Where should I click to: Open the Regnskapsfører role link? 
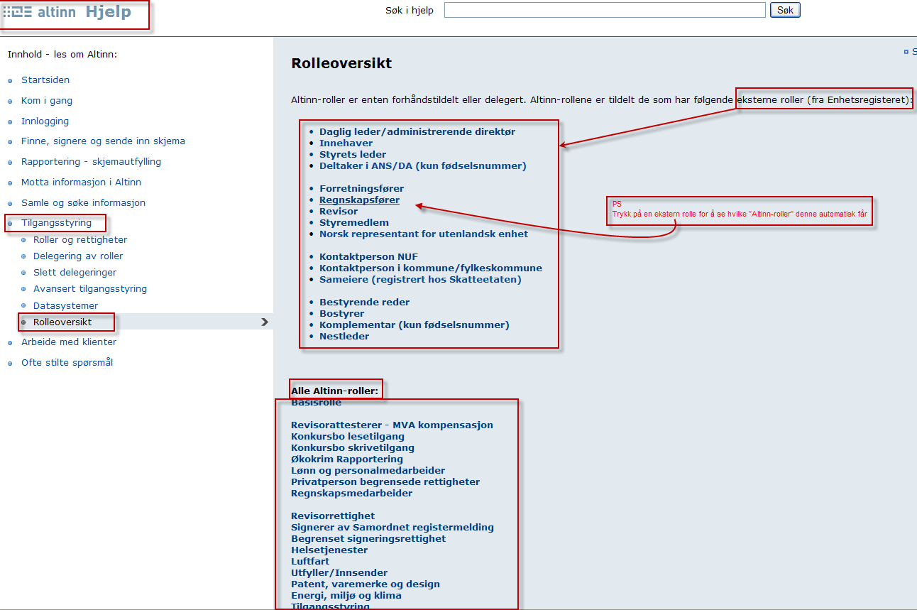[x=359, y=200]
